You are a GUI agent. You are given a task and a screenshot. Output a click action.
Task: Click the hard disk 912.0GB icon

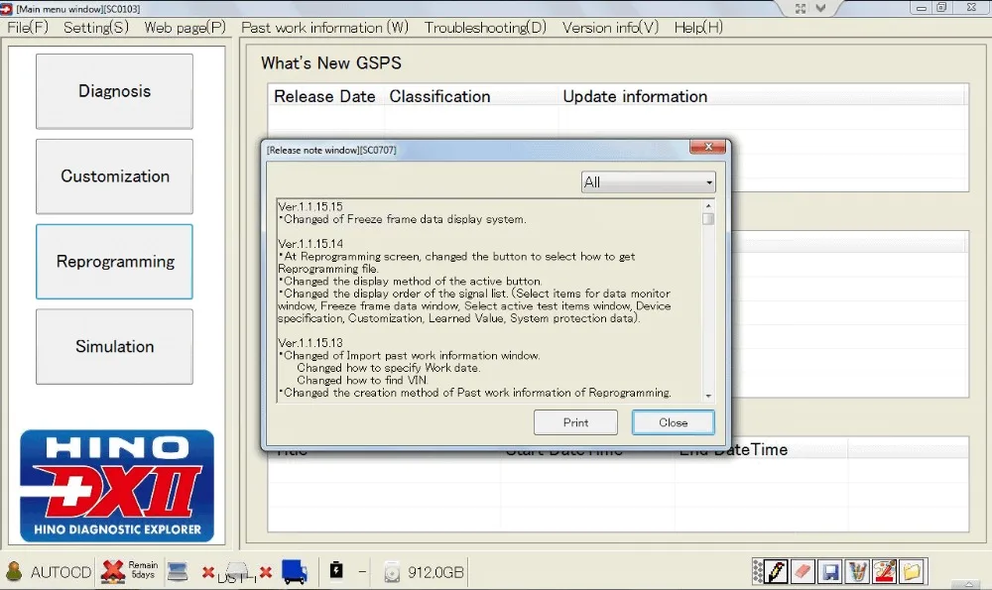(x=392, y=572)
